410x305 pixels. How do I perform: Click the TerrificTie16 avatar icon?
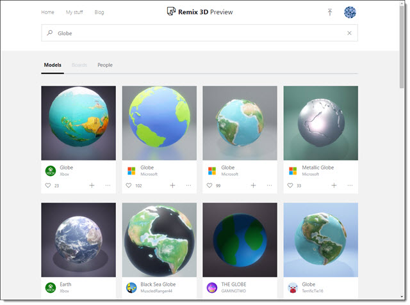click(x=293, y=288)
